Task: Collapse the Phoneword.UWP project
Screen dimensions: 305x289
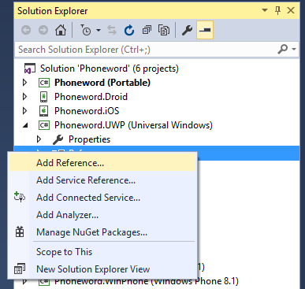Action: click(x=25, y=126)
